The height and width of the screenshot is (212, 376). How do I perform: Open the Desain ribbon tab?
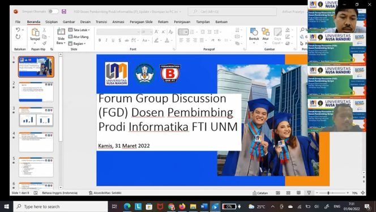[x=86, y=22]
